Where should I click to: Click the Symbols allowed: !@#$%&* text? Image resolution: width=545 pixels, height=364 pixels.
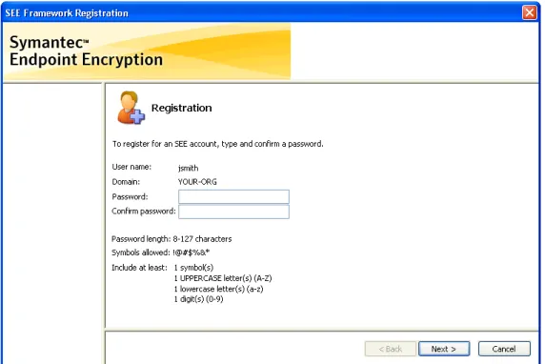point(161,253)
